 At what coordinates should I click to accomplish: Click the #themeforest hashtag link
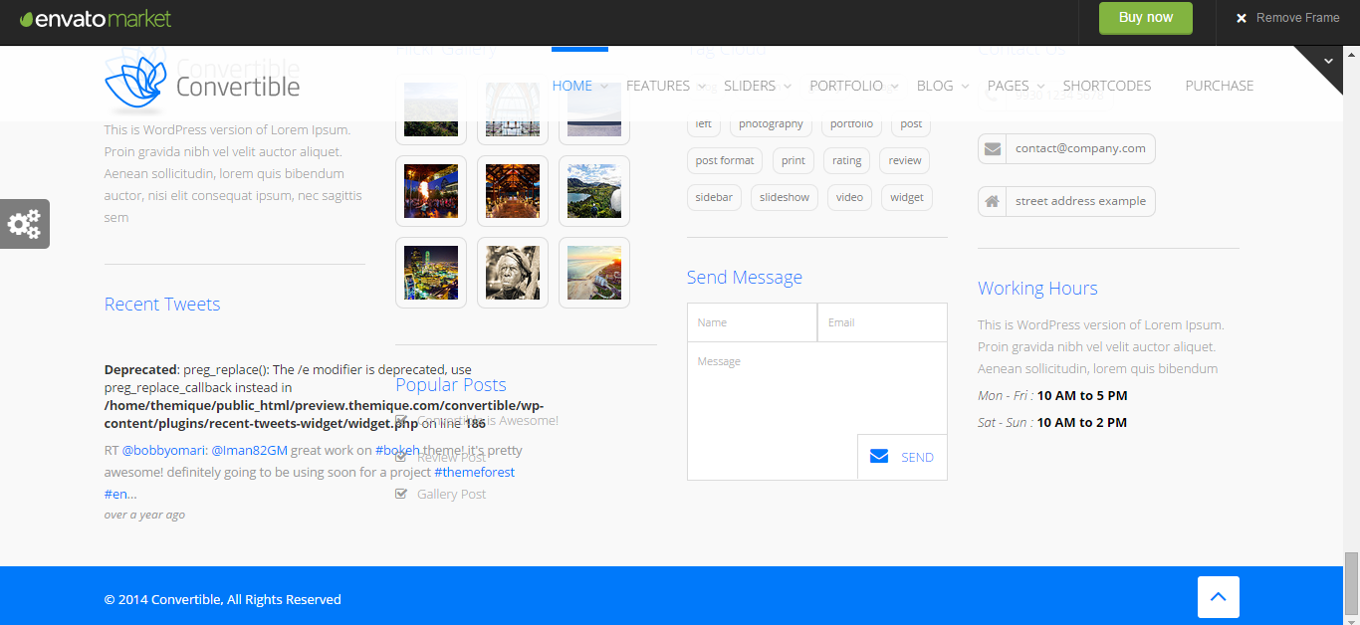tap(475, 472)
